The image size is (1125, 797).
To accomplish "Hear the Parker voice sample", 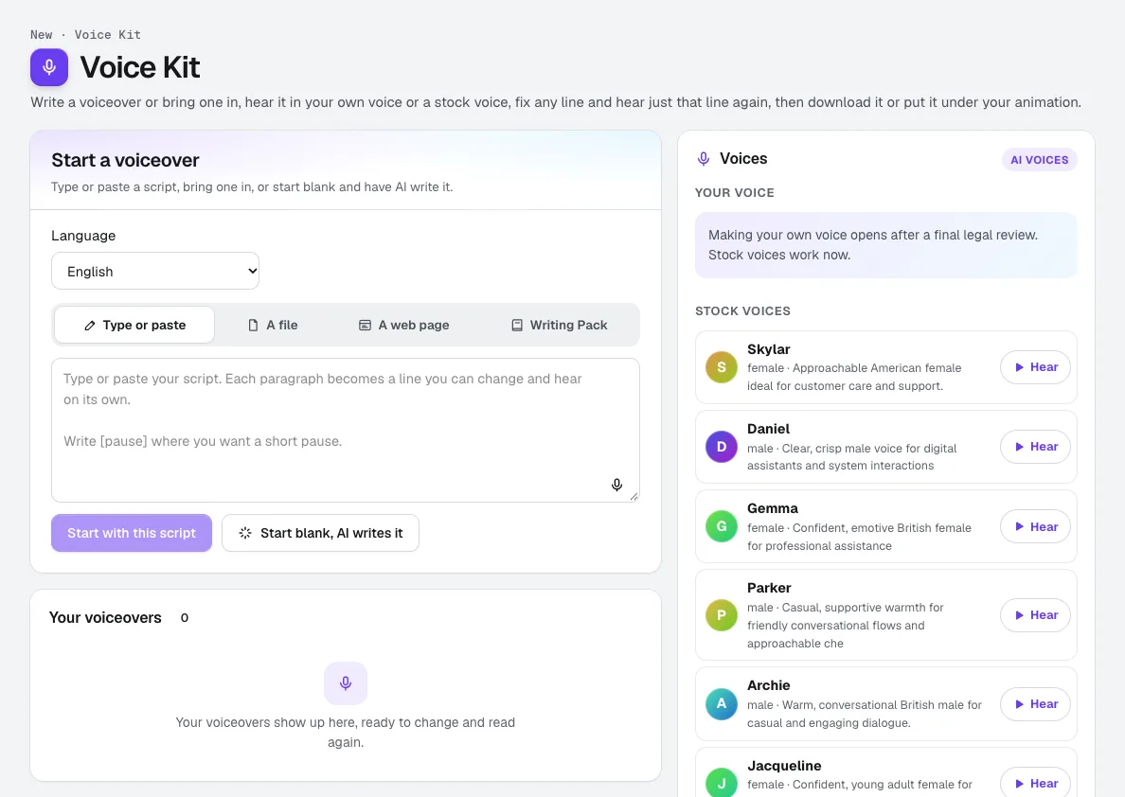I will pyautogui.click(x=1035, y=615).
